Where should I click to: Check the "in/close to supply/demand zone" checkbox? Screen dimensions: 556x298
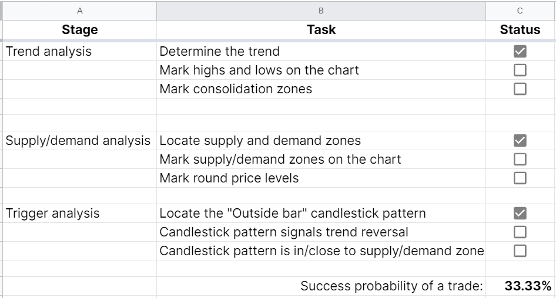[520, 251]
